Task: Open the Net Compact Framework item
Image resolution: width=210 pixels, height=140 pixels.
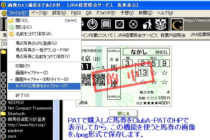Action: point(30,108)
